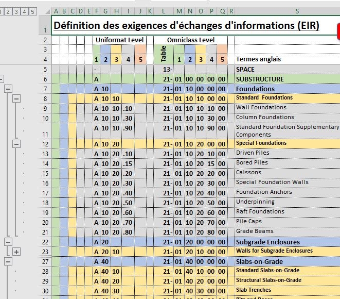340x299 pixels.
Task: Select row 11 header
Action: pos(45,131)
